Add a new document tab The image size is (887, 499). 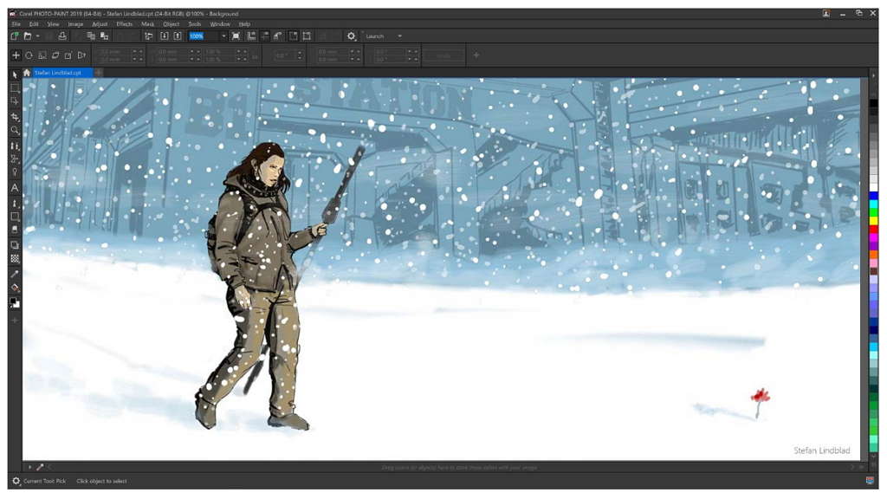coord(99,73)
